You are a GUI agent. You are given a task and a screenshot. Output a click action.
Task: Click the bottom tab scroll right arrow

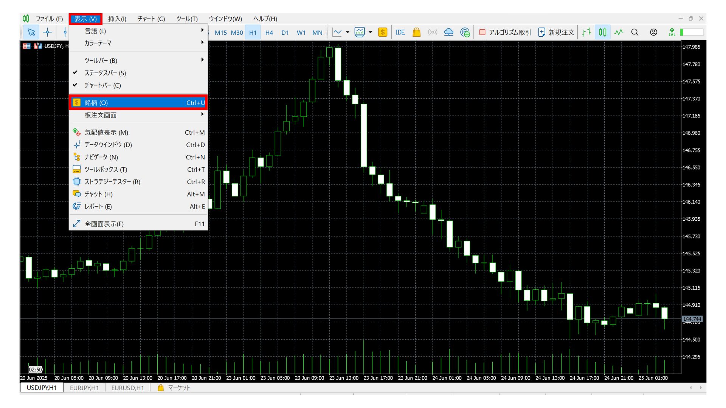tap(701, 388)
